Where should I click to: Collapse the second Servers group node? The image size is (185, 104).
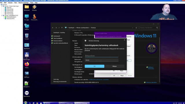point(2,15)
